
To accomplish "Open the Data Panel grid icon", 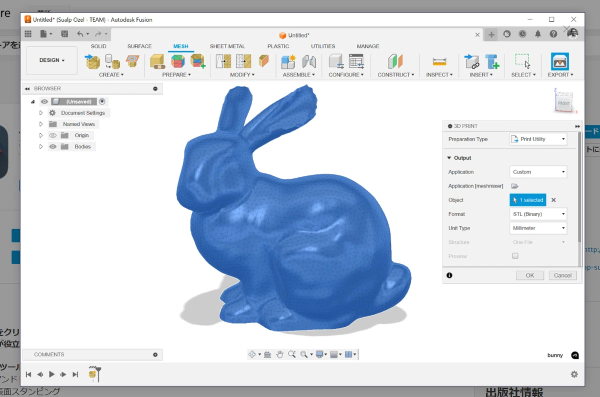I will [28, 34].
